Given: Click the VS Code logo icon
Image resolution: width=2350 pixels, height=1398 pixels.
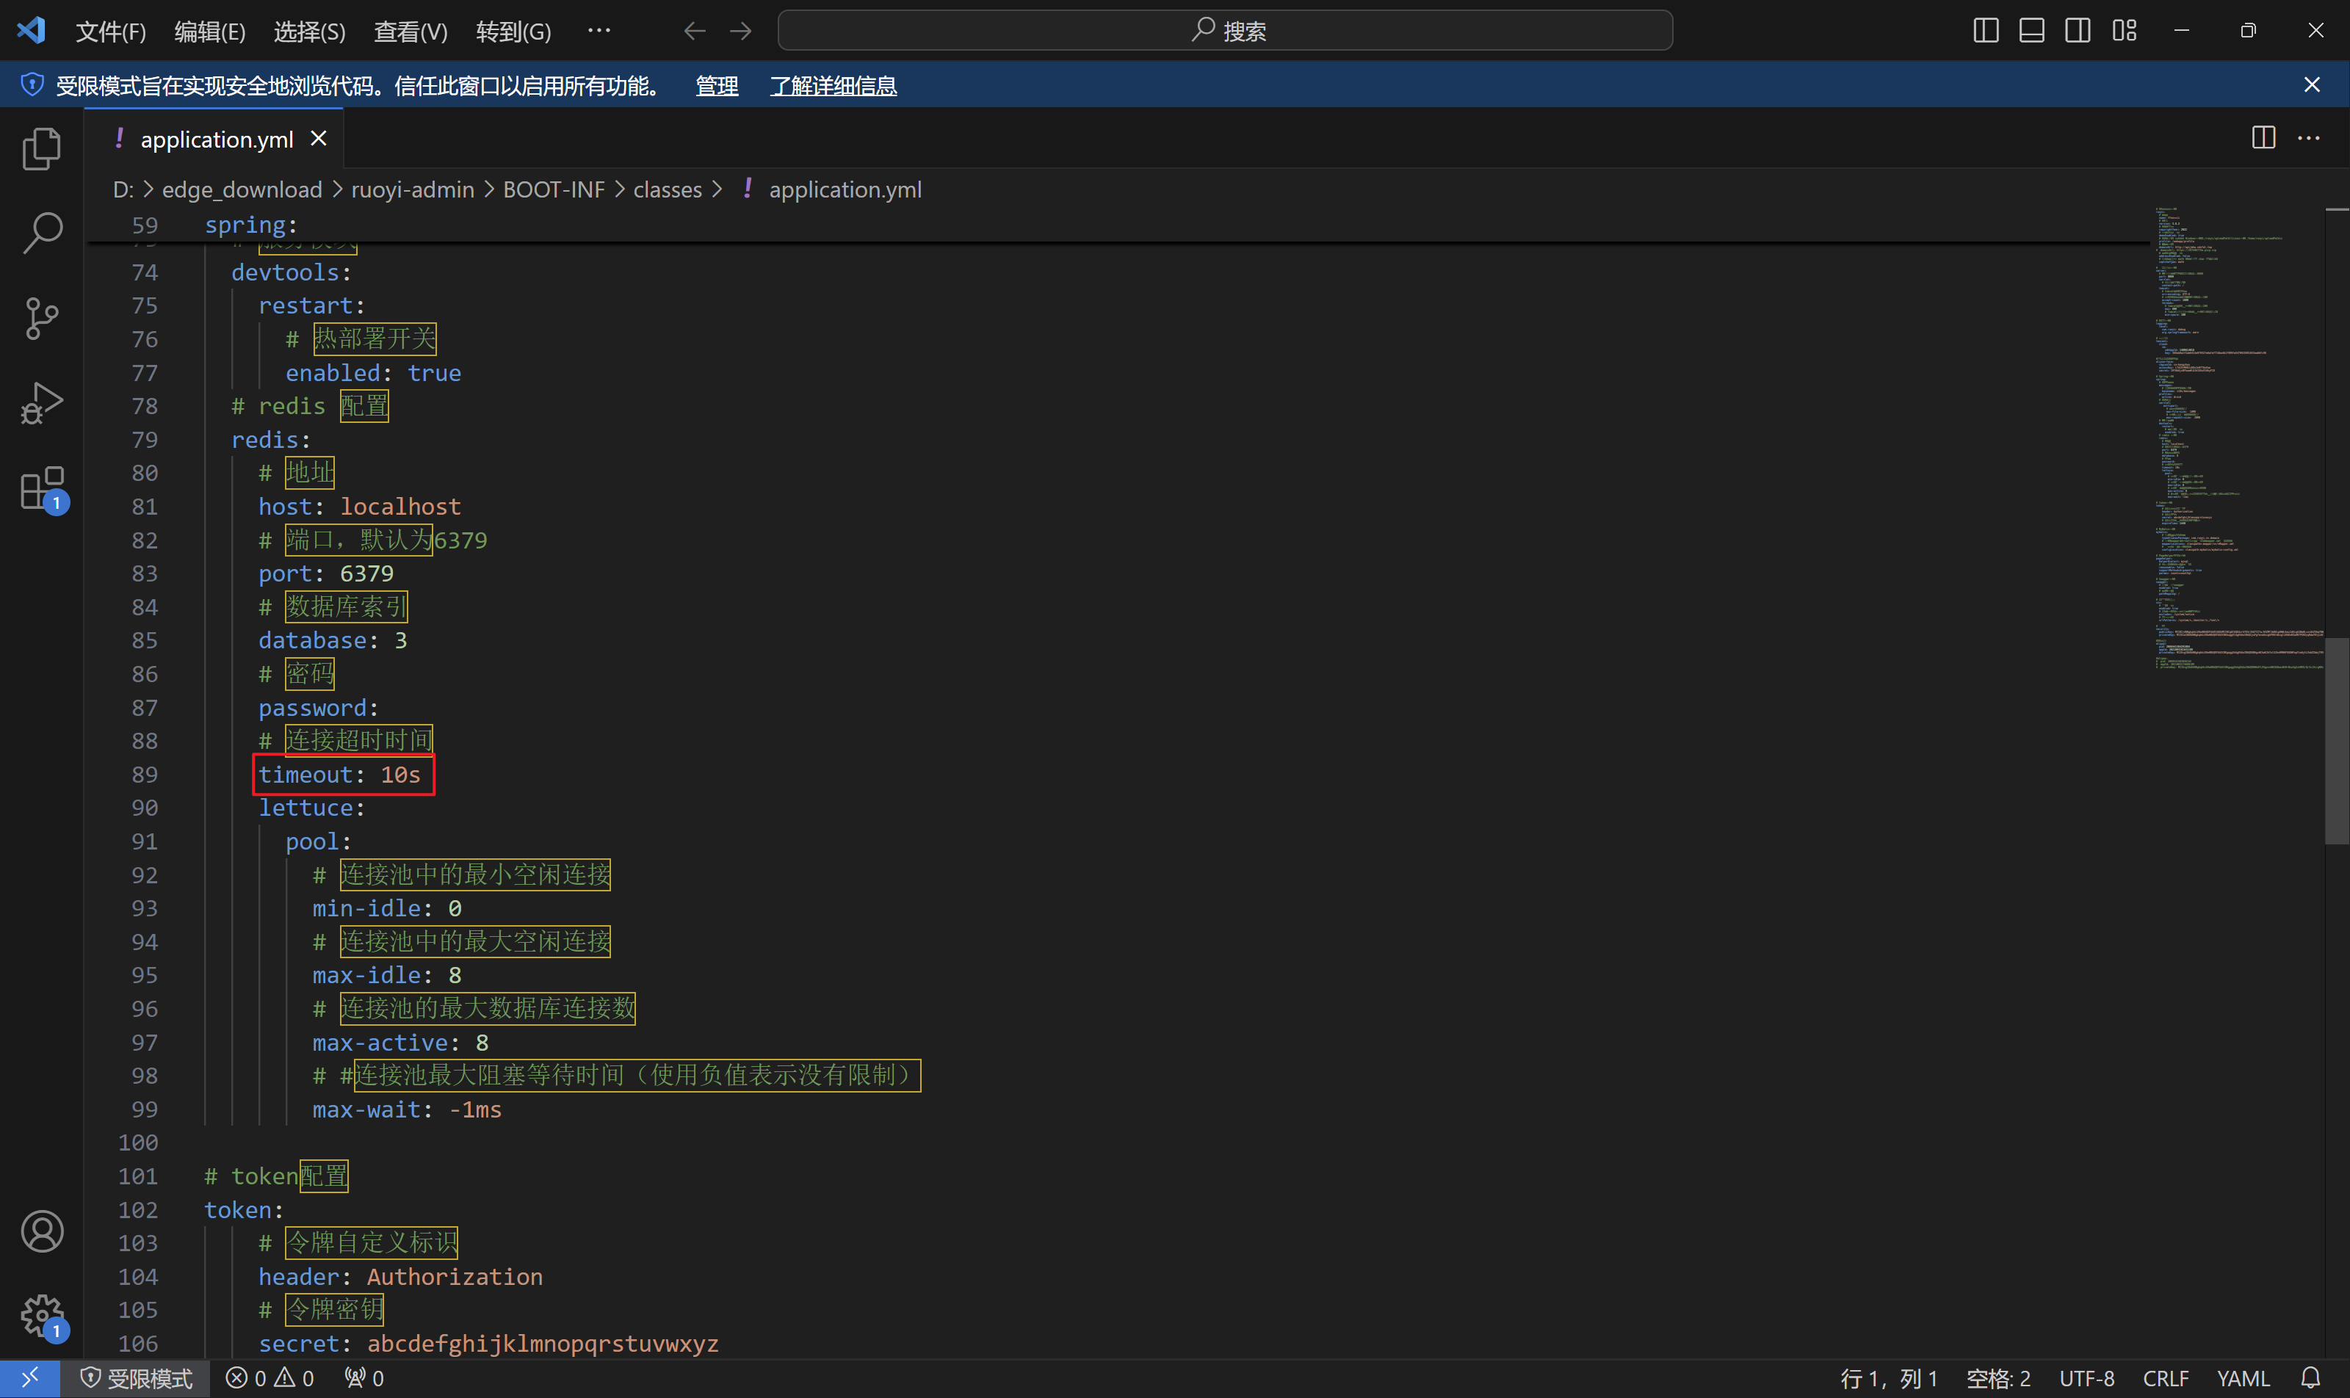Looking at the screenshot, I should [x=31, y=30].
